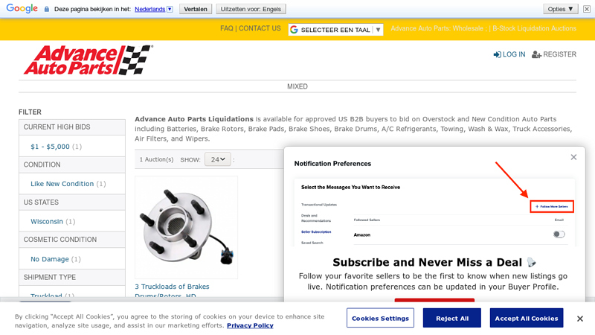Image resolution: width=595 pixels, height=335 pixels.
Task: Click the Vertalen button
Action: (196, 9)
